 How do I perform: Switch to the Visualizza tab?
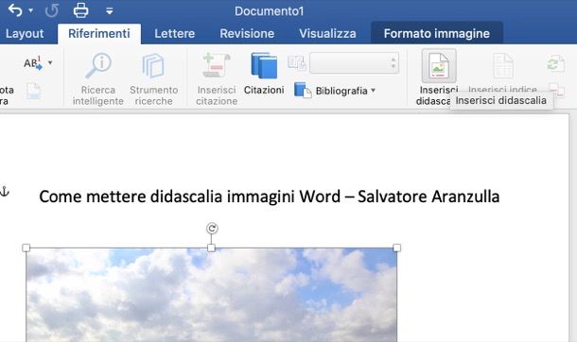pyautogui.click(x=327, y=33)
